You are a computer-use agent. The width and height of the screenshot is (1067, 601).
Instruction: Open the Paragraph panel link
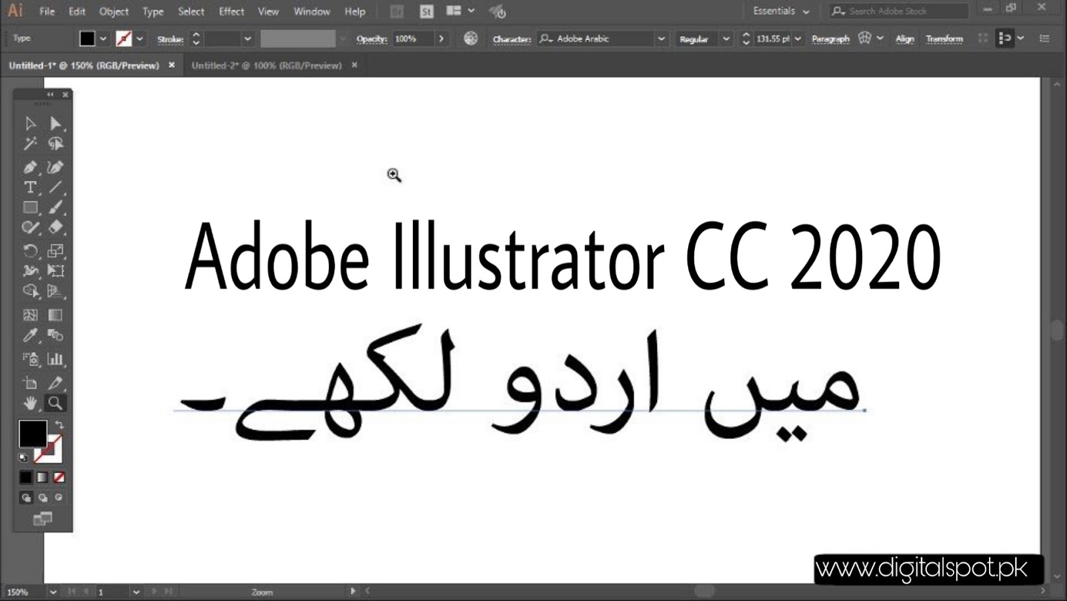(830, 38)
